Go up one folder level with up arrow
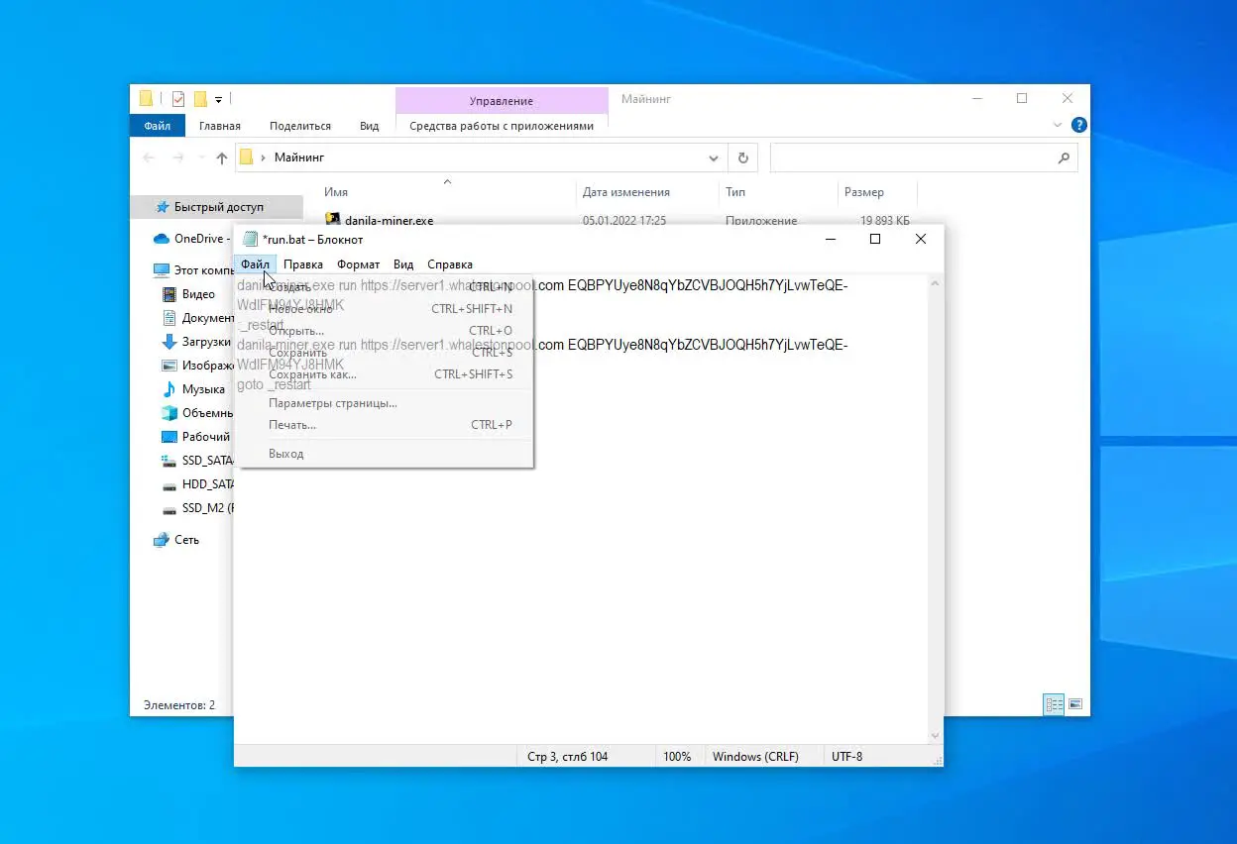1237x844 pixels. click(x=222, y=158)
